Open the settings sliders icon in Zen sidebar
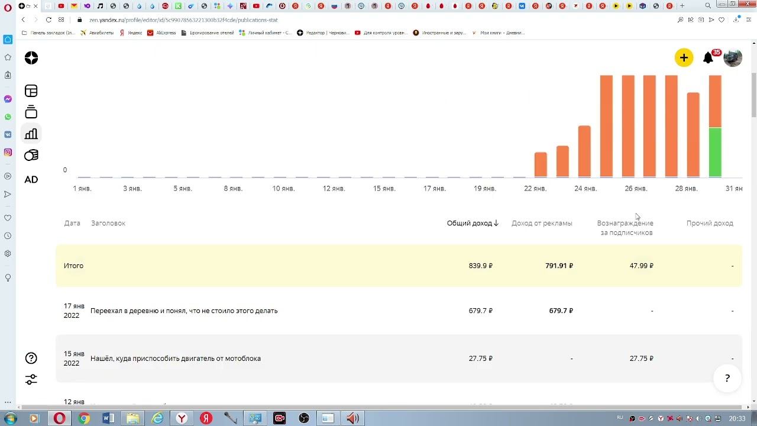The width and height of the screenshot is (757, 426). (31, 380)
